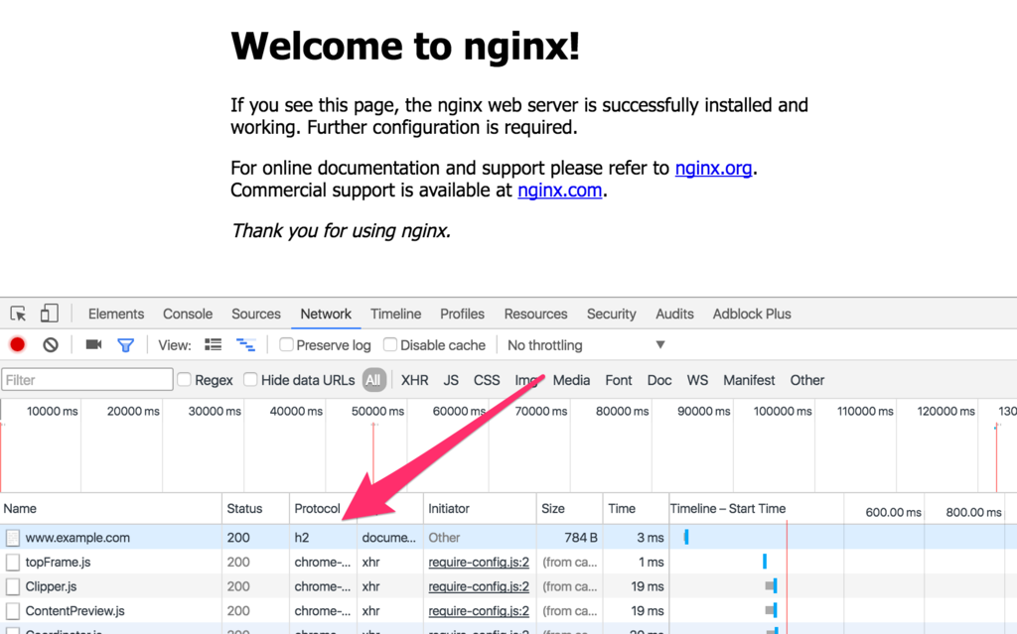Click inside the Filter input field

(x=86, y=379)
